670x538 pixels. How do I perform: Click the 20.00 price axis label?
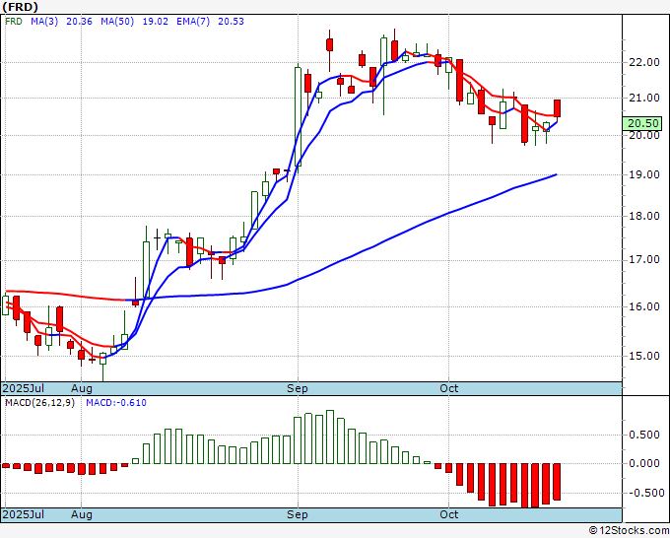coord(644,135)
